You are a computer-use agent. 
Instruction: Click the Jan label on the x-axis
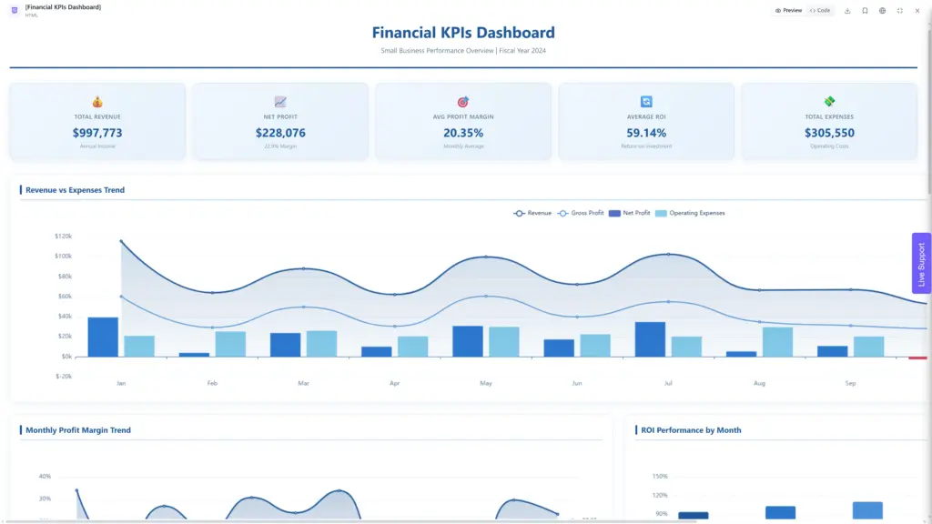click(121, 383)
